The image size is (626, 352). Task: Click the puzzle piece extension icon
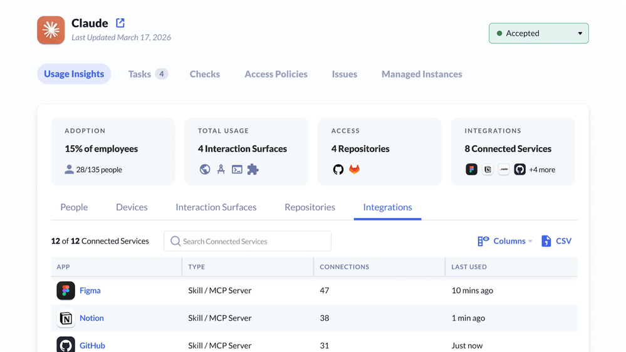(x=253, y=170)
